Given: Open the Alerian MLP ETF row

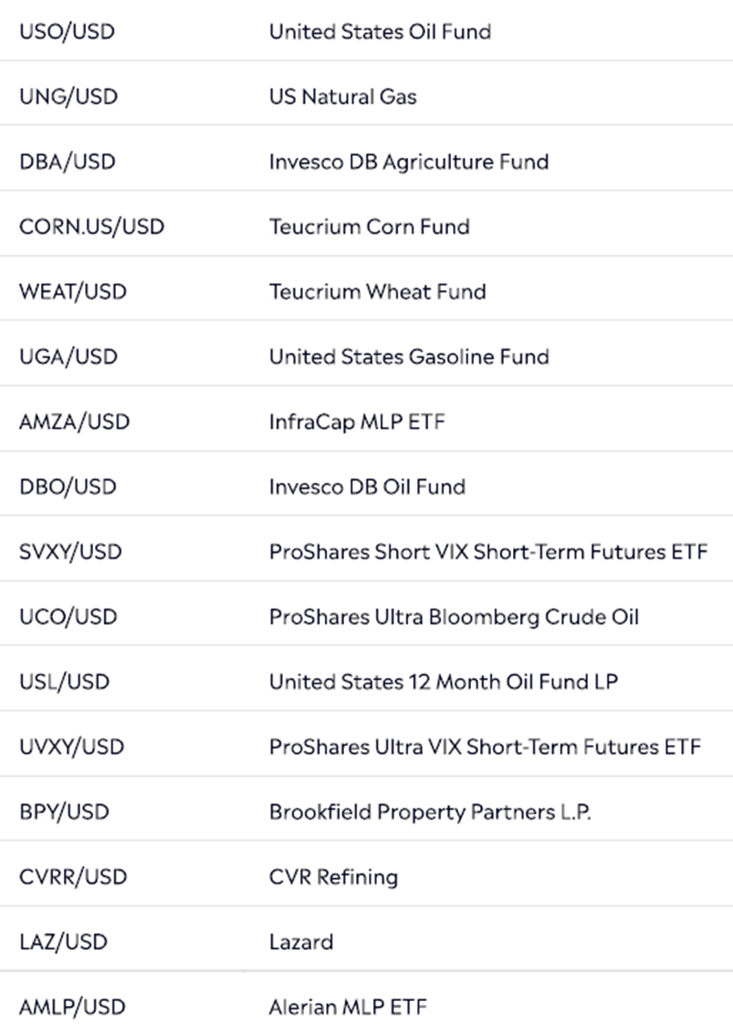Looking at the screenshot, I should click(366, 1002).
